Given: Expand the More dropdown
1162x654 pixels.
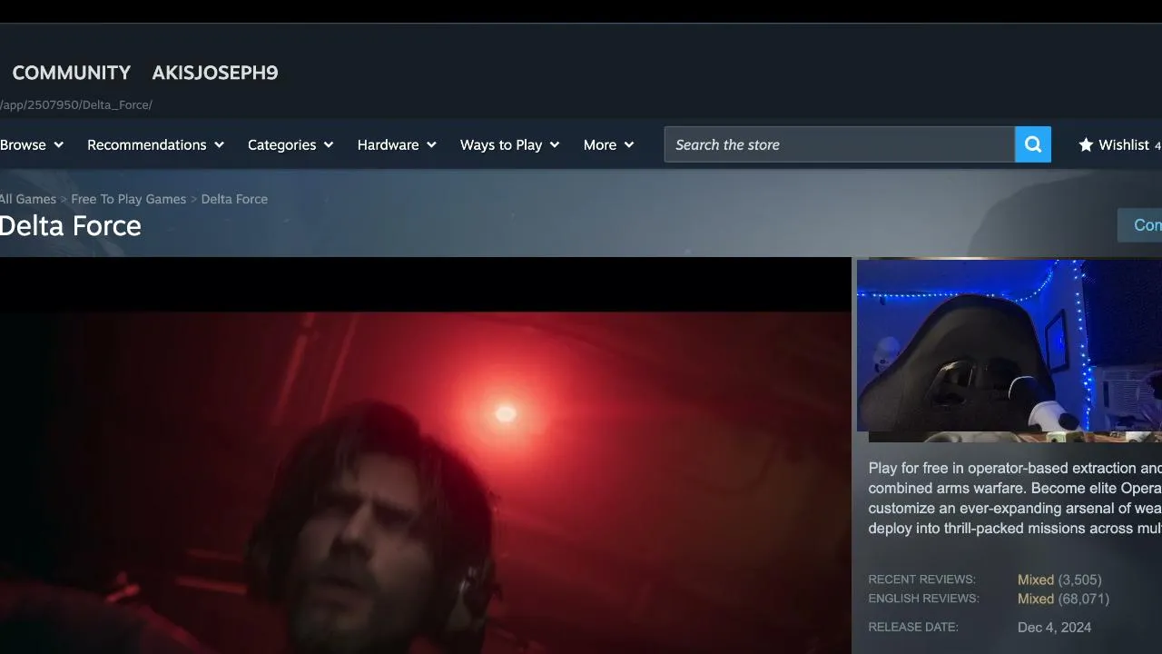Looking at the screenshot, I should 608,144.
